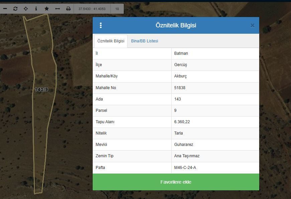Print the map using the printer icon
The width and height of the screenshot is (291, 199).
coord(68,9)
